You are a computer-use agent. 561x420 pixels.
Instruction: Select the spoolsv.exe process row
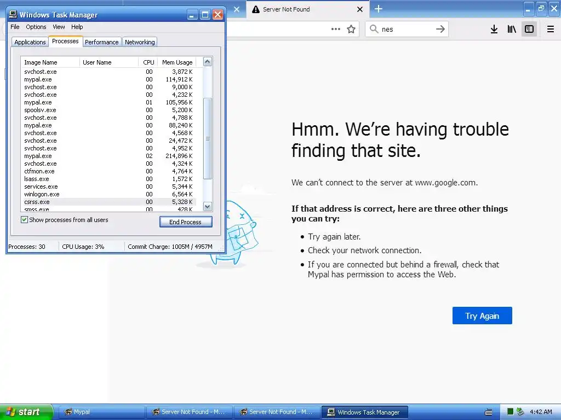tap(108, 110)
